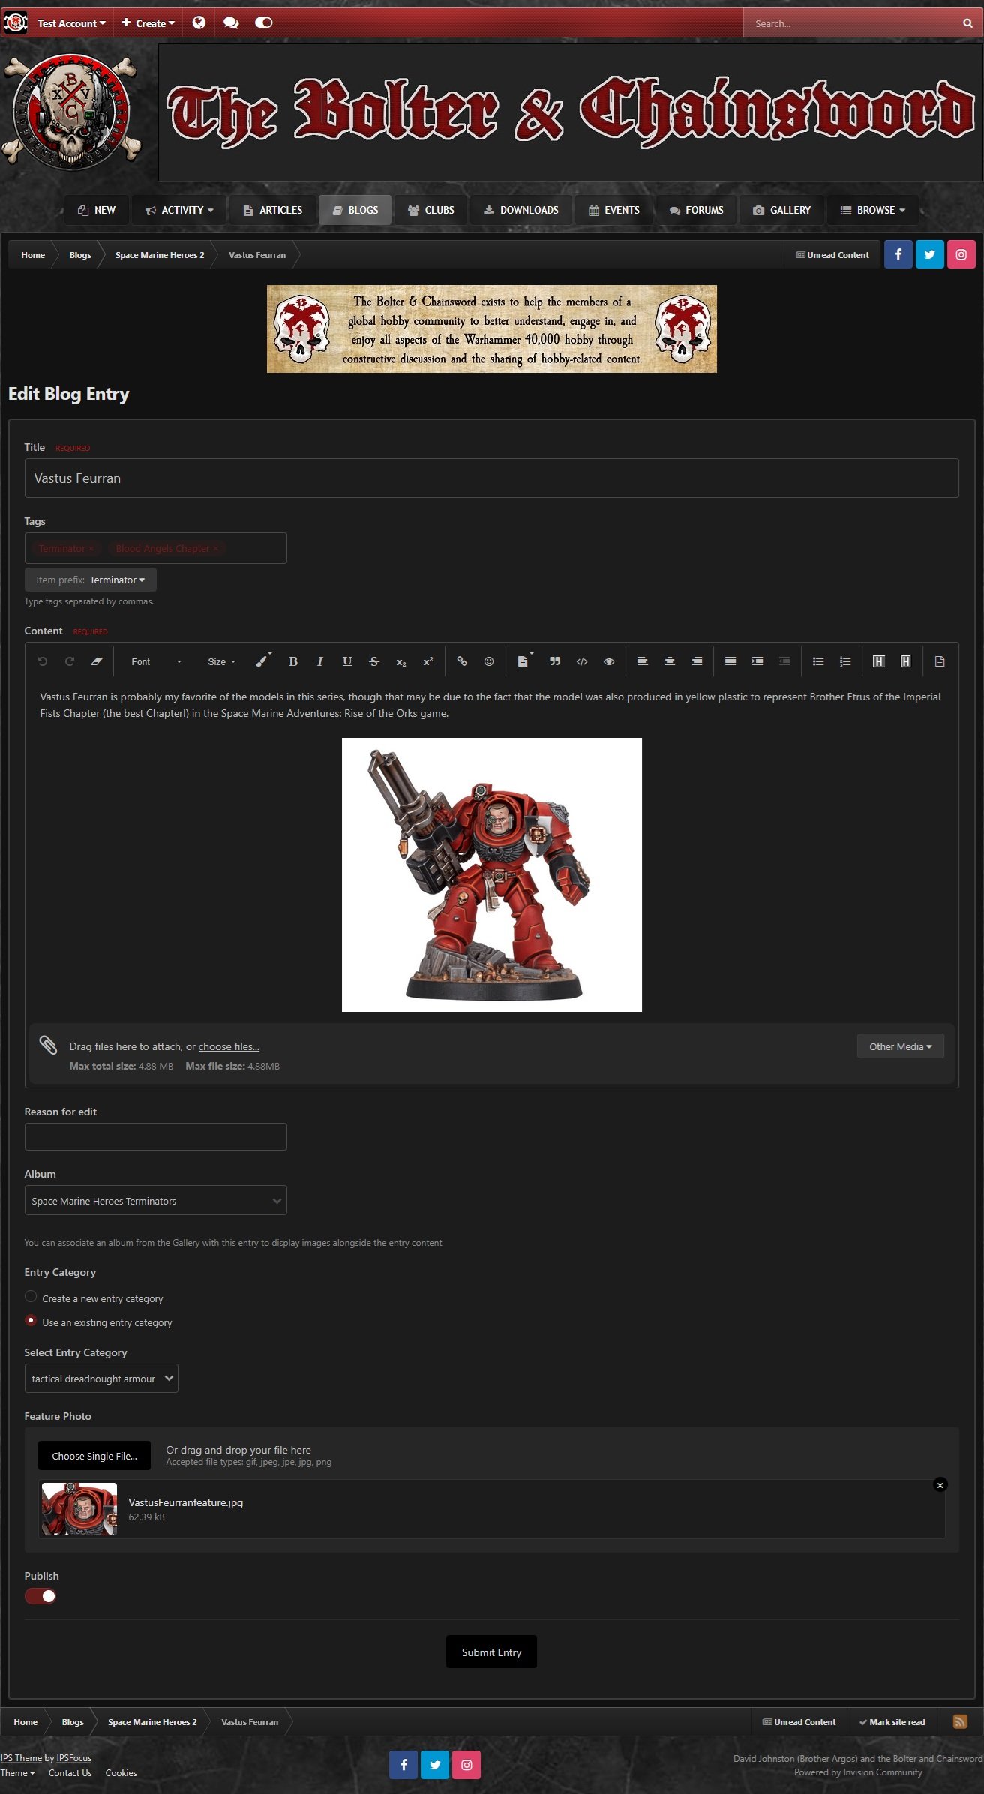
Task: Center align the editor text
Action: (670, 661)
